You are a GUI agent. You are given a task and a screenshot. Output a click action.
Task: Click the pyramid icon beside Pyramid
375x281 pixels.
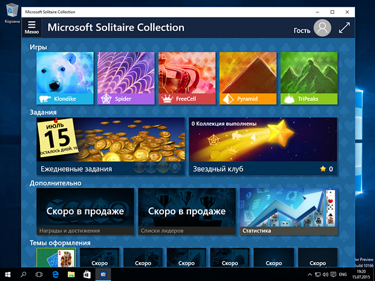[228, 99]
